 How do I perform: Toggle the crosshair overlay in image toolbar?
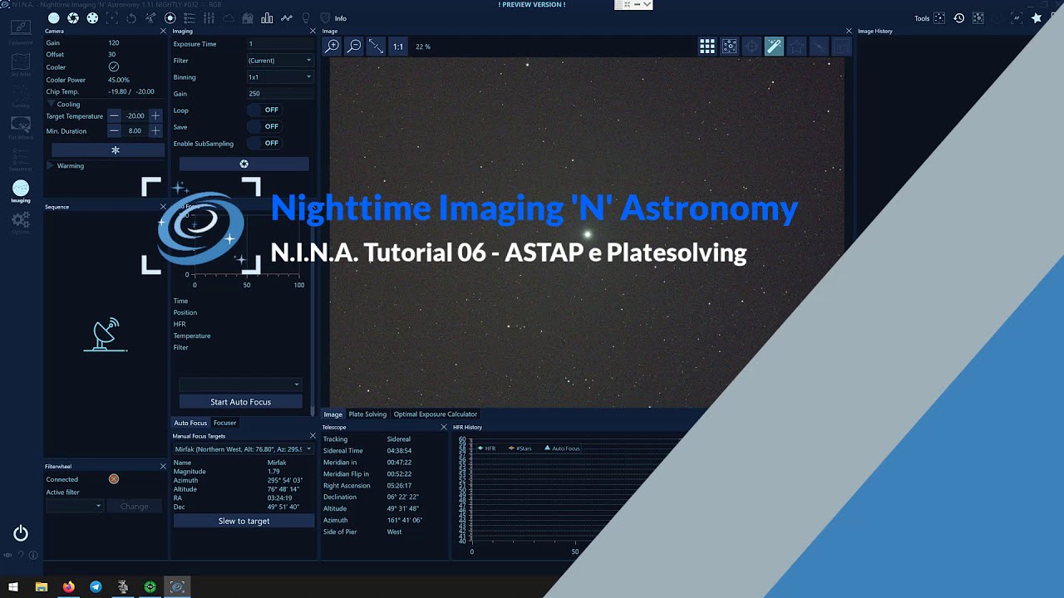(x=751, y=47)
